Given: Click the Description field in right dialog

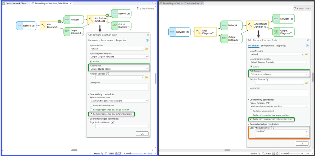Looking at the screenshot, I should pos(279,93).
